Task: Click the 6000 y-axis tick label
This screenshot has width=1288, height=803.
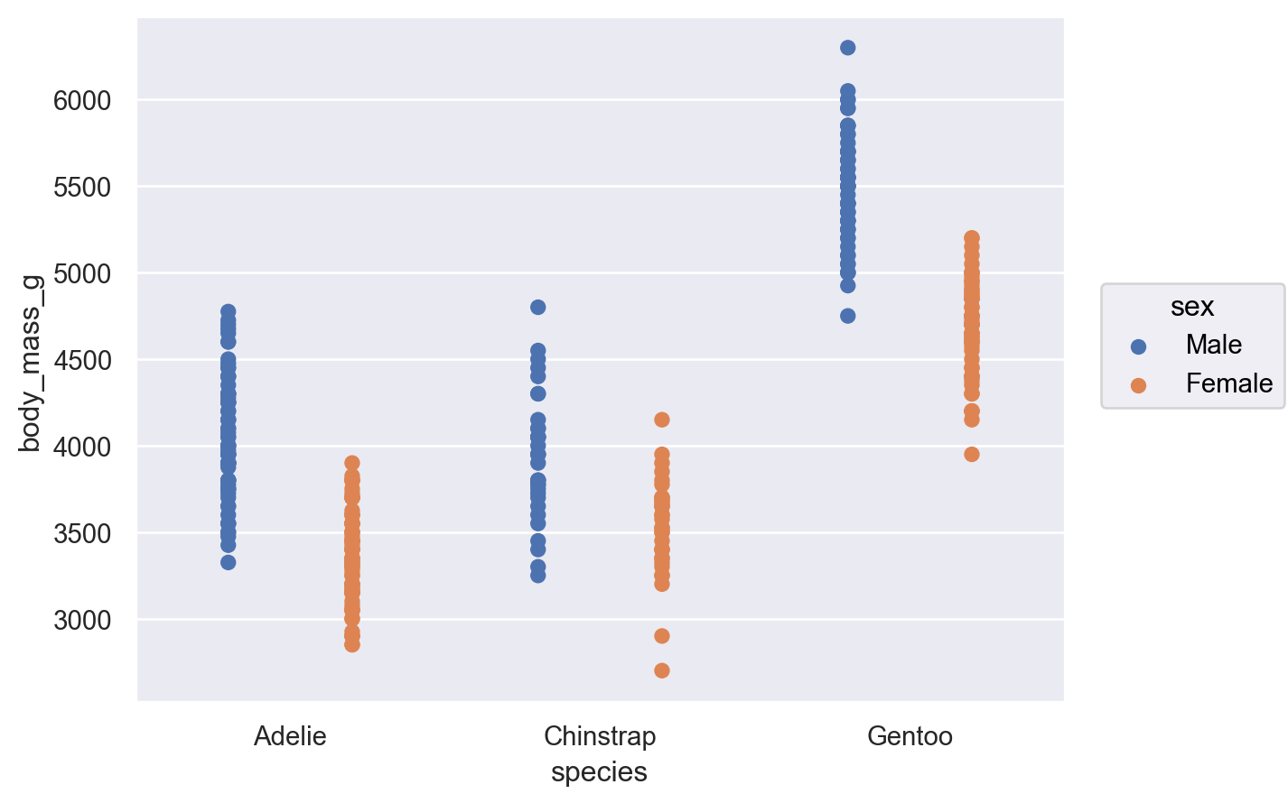Action: coord(81,100)
